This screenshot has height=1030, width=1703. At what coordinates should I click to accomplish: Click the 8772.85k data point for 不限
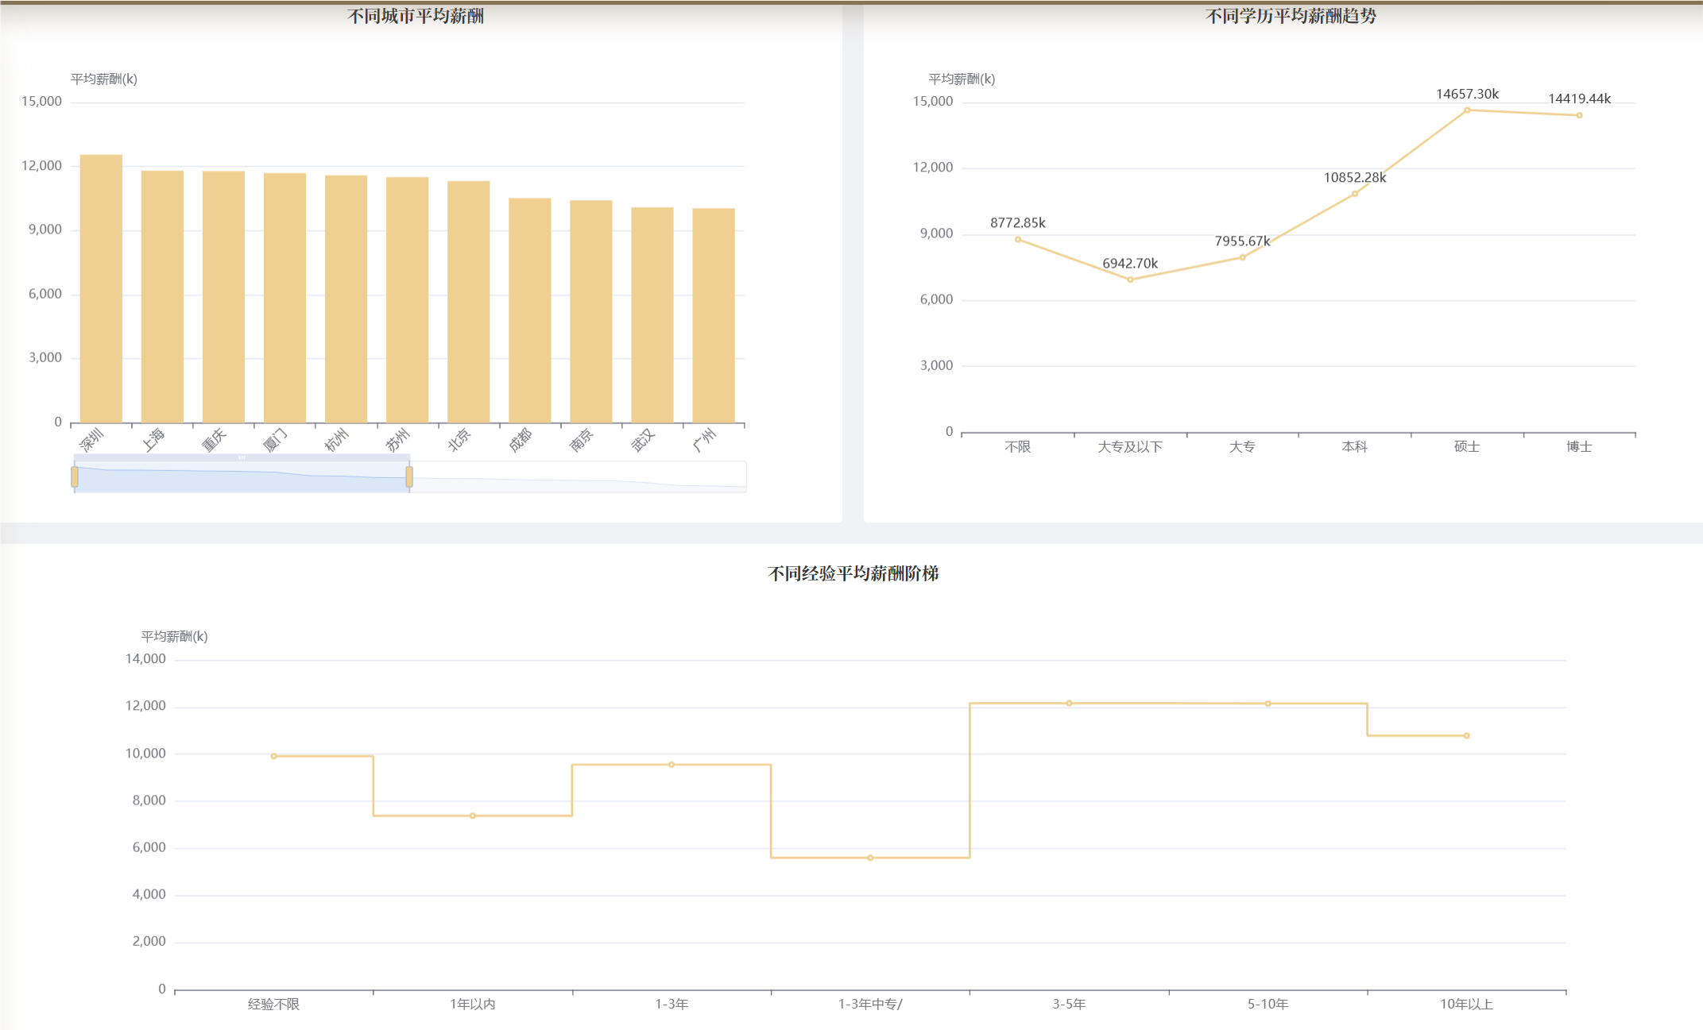(1018, 239)
